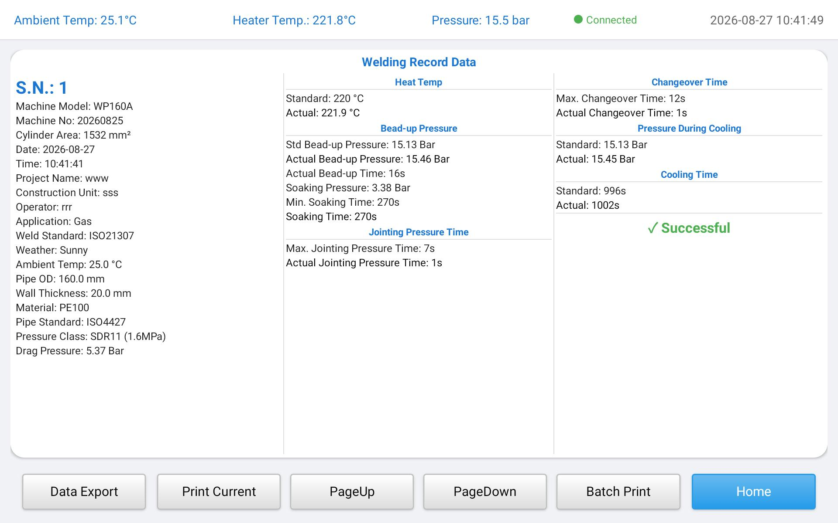The width and height of the screenshot is (838, 523).
Task: Select the Heat Temp section header
Action: tap(419, 82)
